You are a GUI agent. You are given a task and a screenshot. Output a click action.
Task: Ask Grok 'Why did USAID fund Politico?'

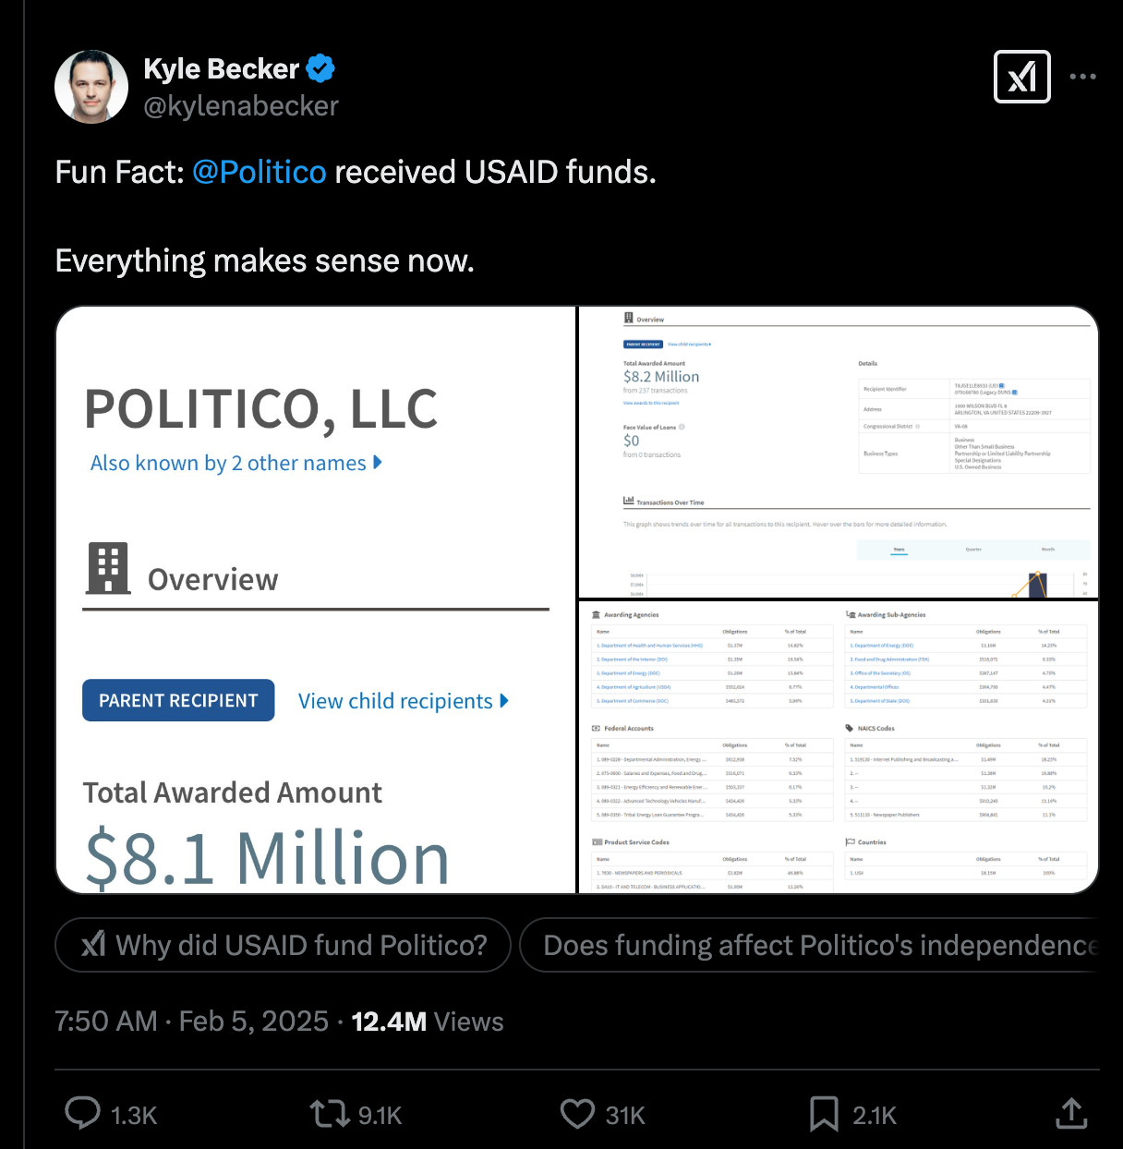[x=283, y=945]
